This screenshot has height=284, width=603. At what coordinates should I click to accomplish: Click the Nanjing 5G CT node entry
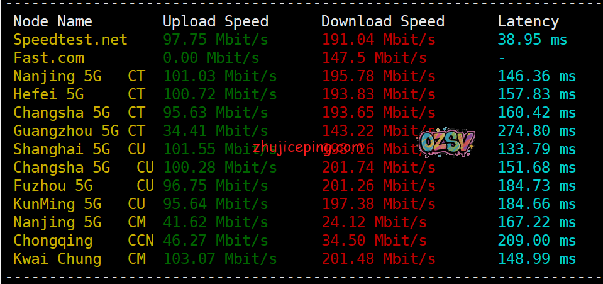coord(80,76)
